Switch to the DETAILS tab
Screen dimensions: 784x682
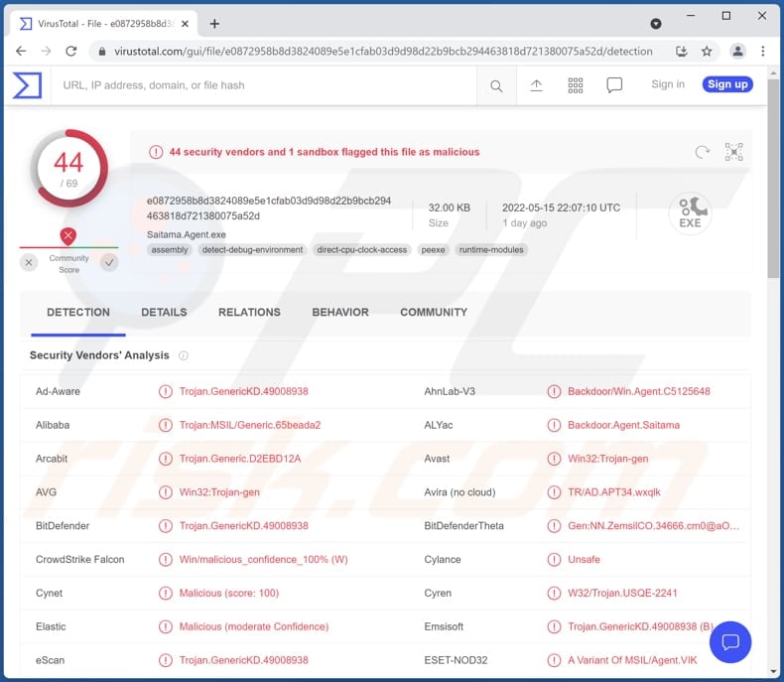point(164,312)
